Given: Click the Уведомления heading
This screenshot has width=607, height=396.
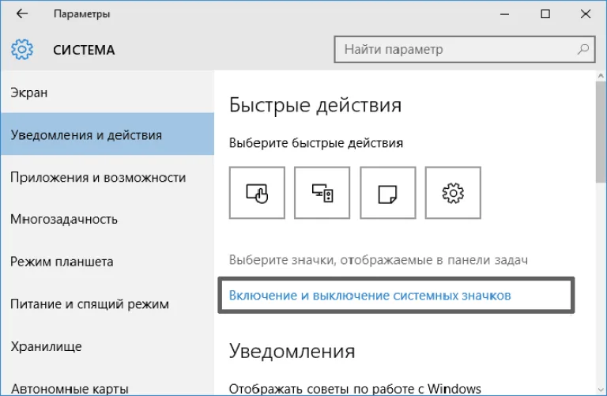Looking at the screenshot, I should tap(292, 351).
